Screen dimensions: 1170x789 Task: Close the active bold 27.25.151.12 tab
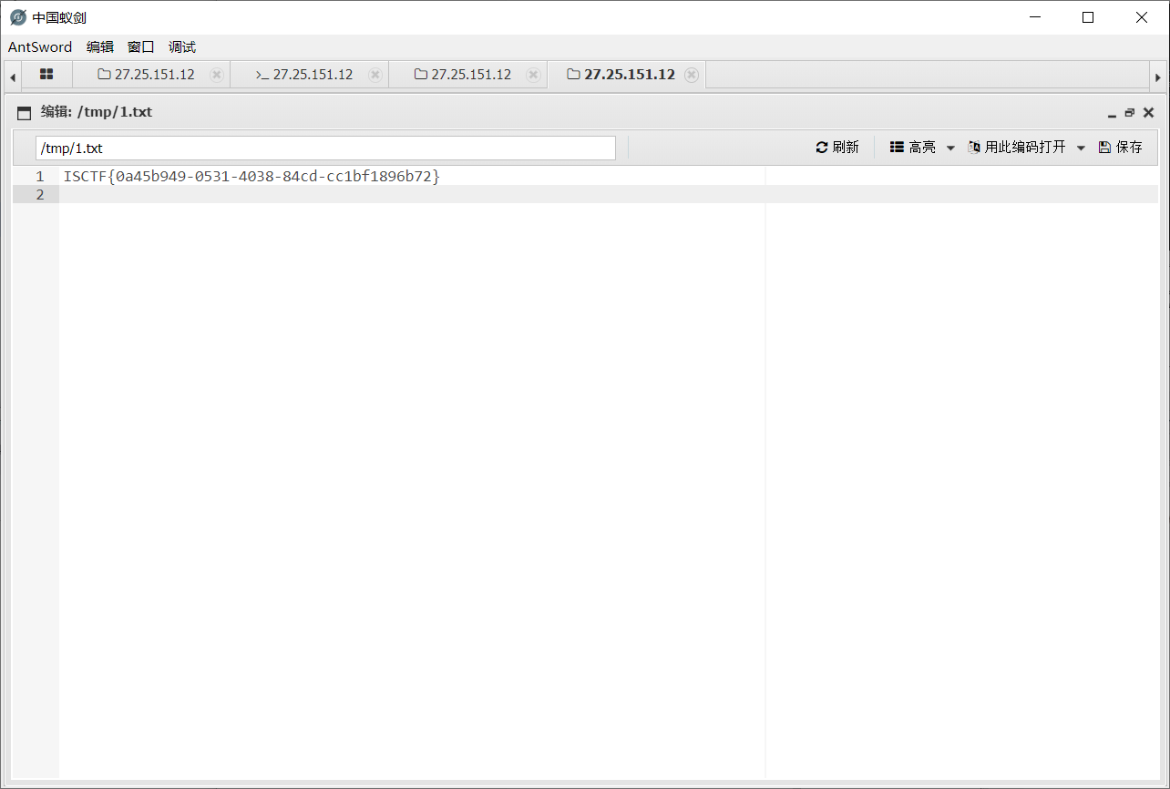coord(692,75)
